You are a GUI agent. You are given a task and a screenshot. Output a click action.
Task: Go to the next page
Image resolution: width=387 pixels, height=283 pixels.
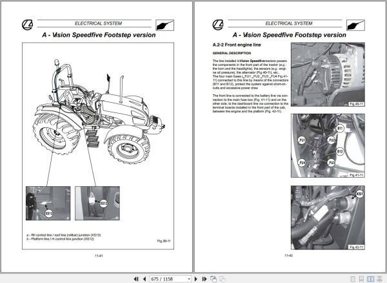pos(195,279)
